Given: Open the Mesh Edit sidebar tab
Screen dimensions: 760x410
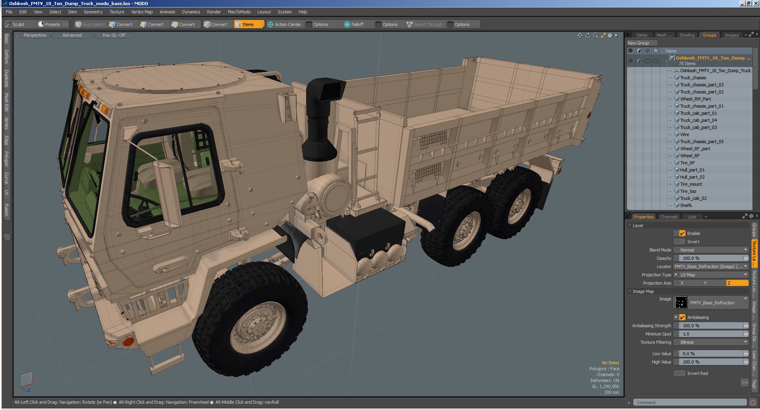Looking at the screenshot, I should [6, 102].
